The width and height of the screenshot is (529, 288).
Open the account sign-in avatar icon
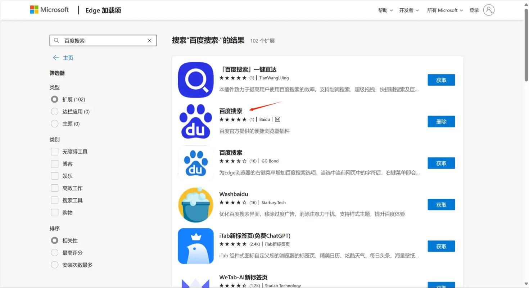(x=488, y=10)
